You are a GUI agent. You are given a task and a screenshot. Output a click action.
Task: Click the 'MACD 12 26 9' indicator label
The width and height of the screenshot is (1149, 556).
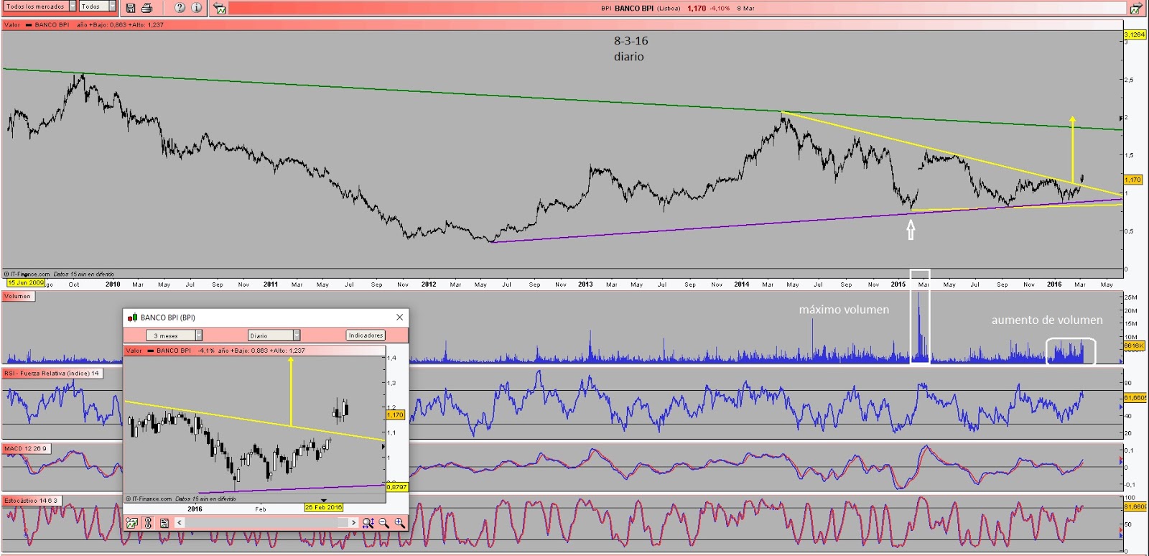point(25,448)
